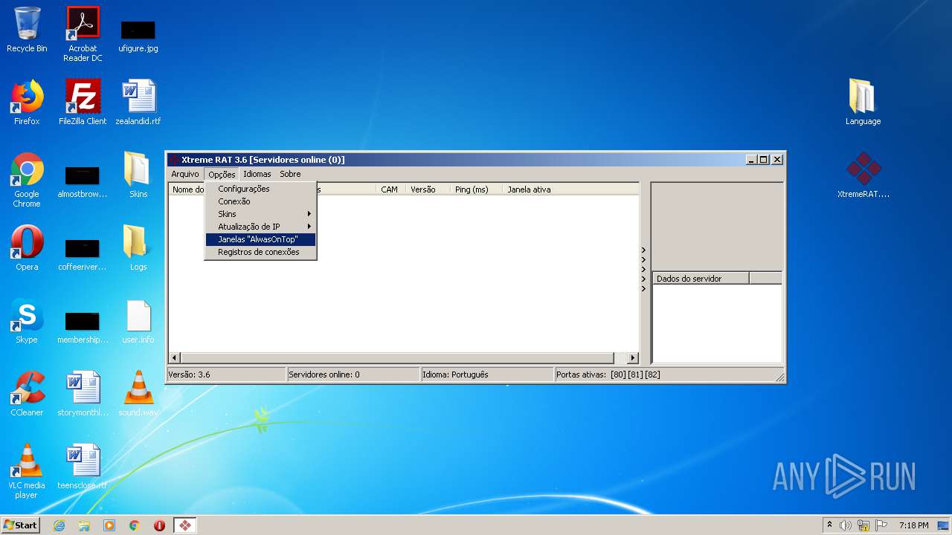Open the Logs folder on desktop
The height and width of the screenshot is (535, 952).
(138, 248)
